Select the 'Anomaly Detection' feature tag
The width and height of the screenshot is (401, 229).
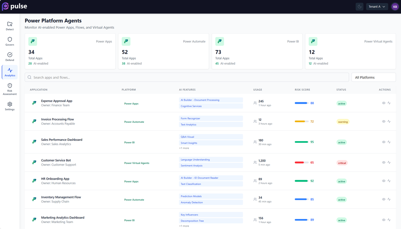211,203
